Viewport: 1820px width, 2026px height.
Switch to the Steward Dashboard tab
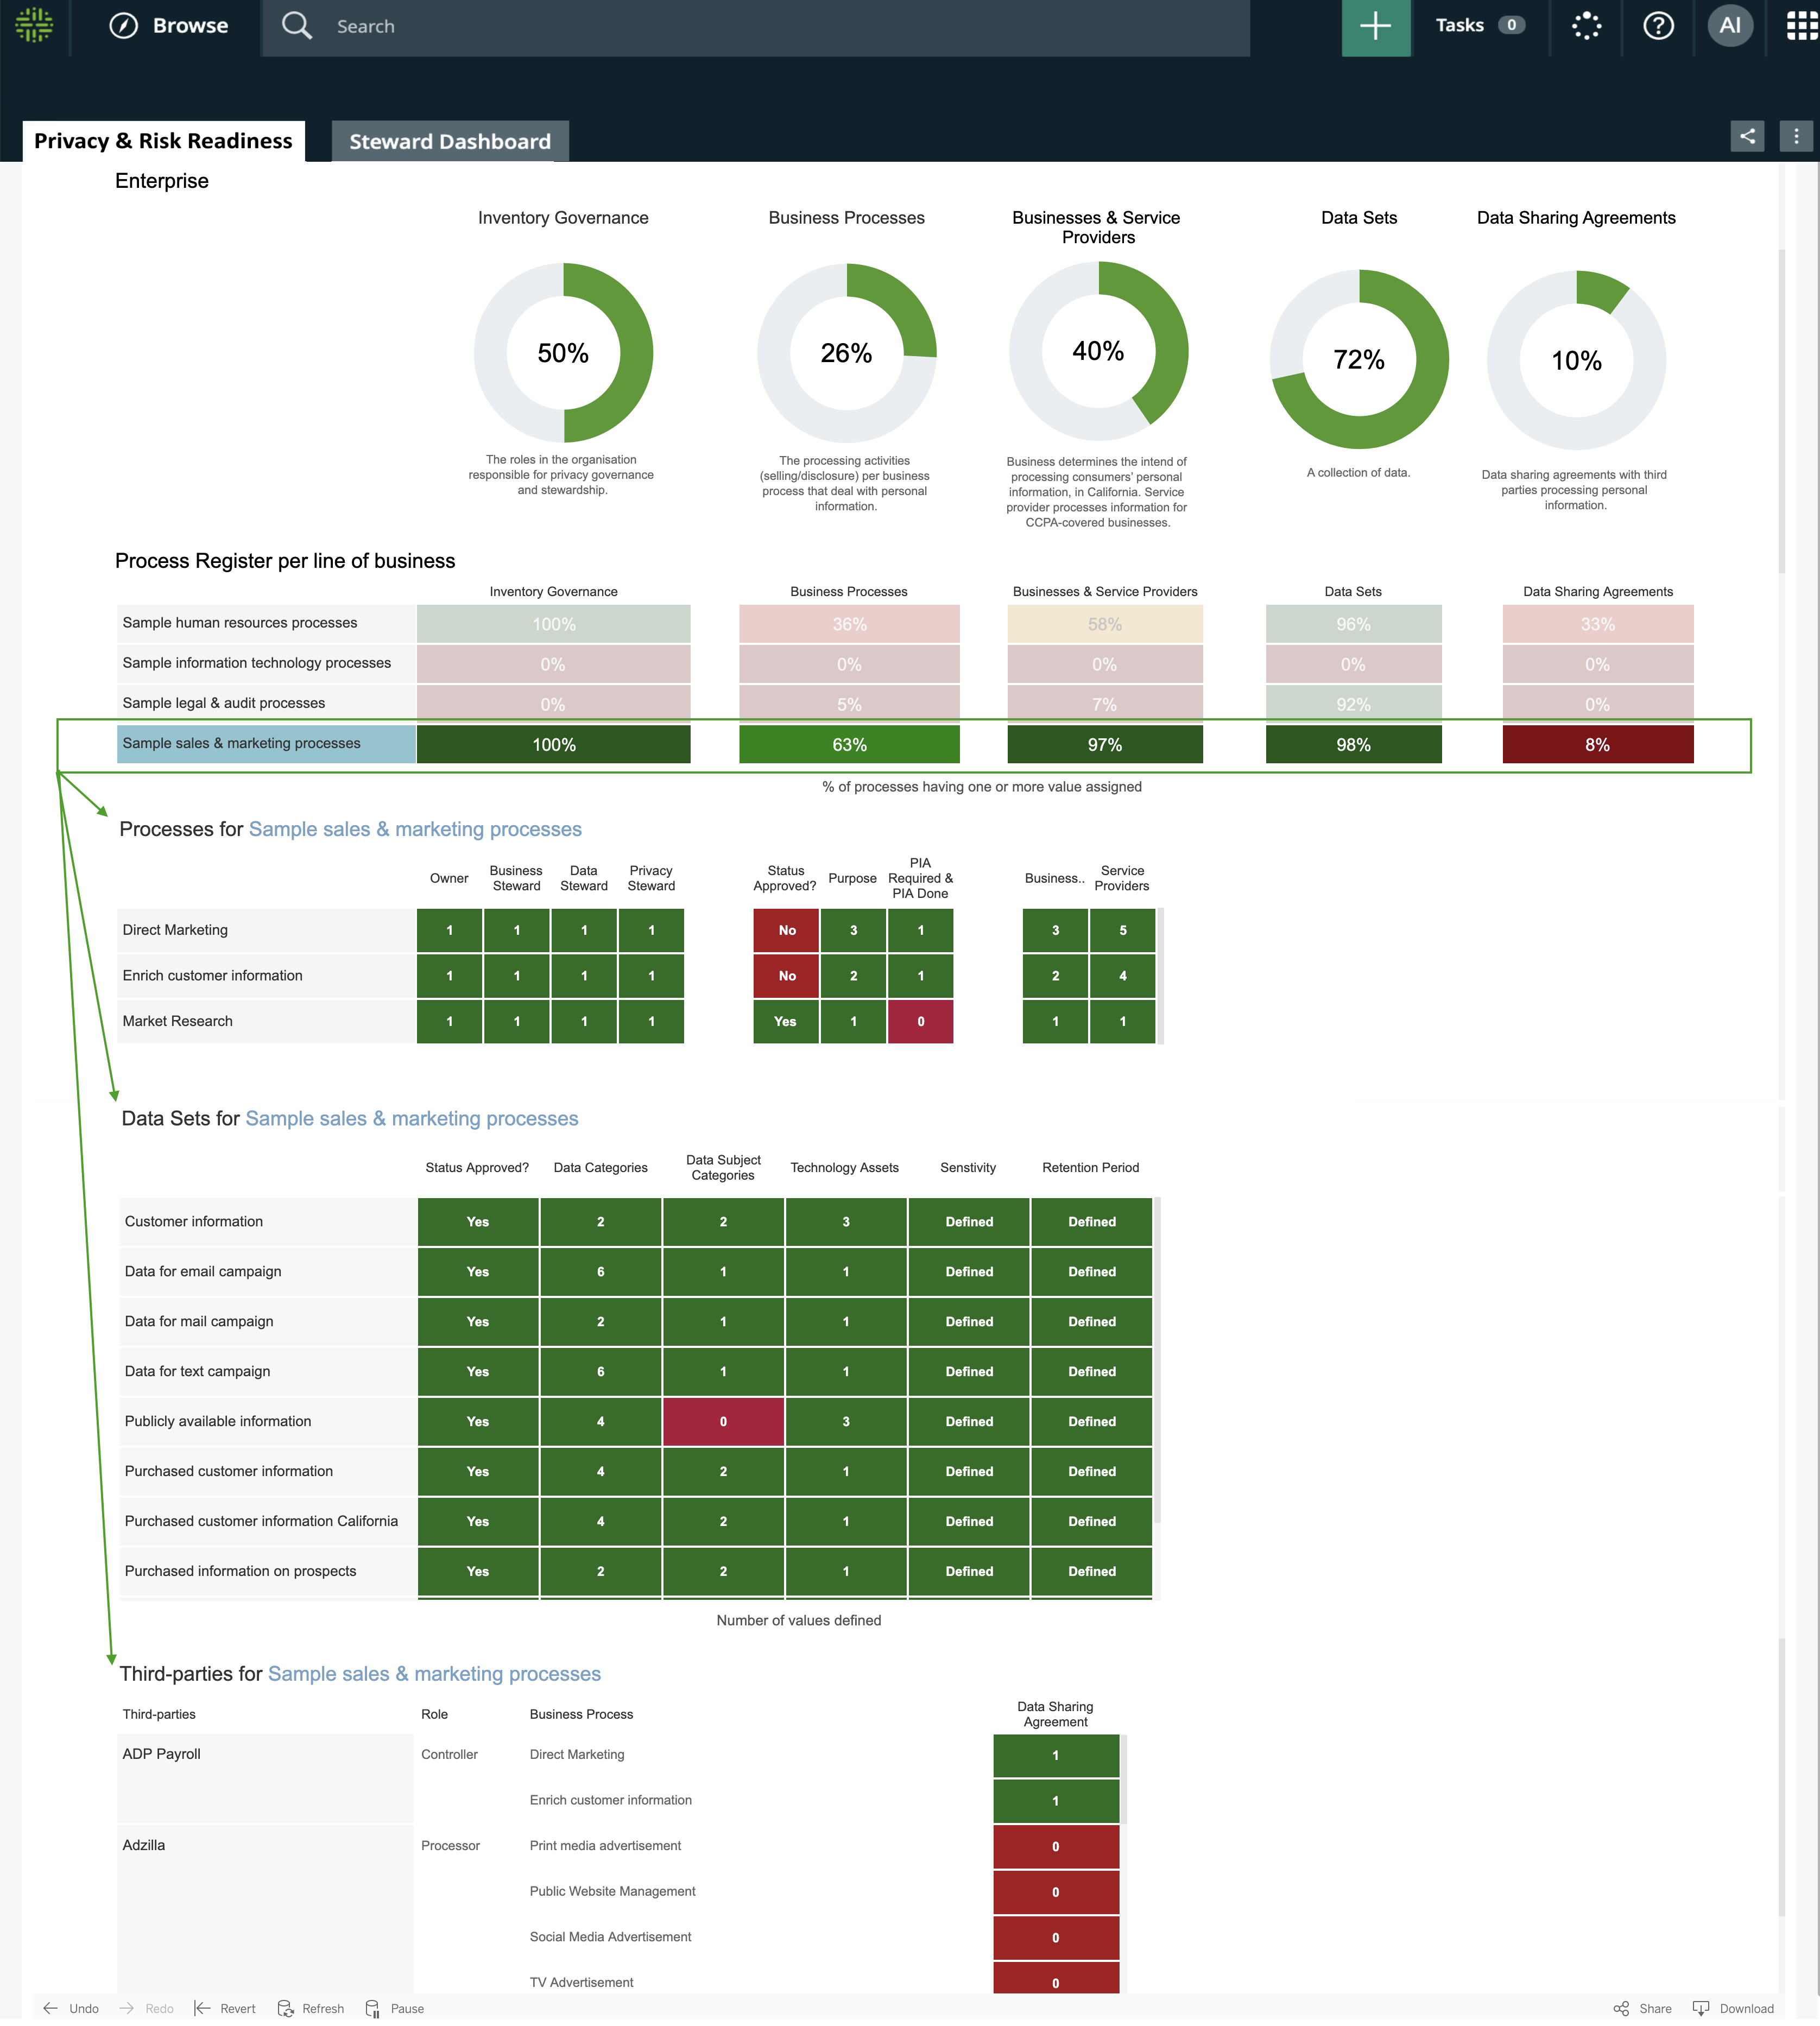pos(450,142)
